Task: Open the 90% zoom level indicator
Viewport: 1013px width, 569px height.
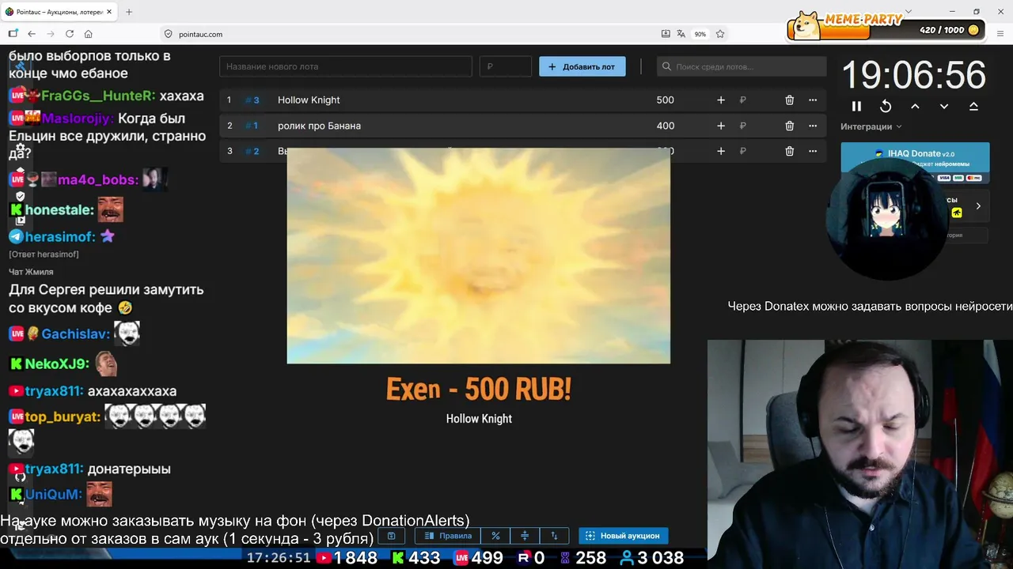Action: coord(700,34)
